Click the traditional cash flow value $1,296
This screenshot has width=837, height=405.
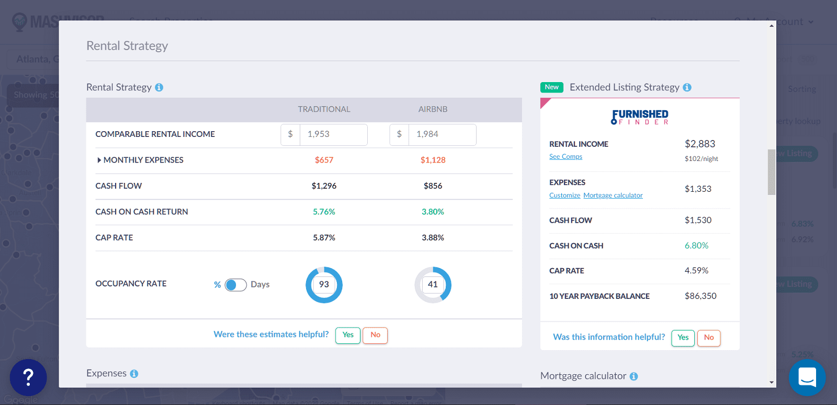pos(324,186)
